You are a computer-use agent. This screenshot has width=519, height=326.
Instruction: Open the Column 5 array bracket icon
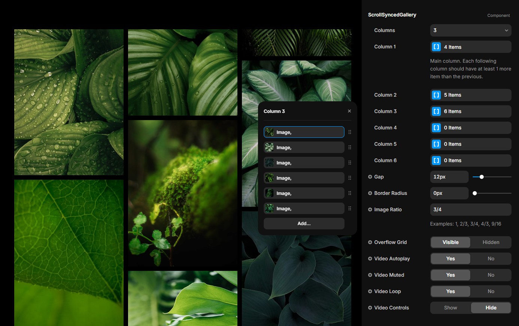point(436,144)
